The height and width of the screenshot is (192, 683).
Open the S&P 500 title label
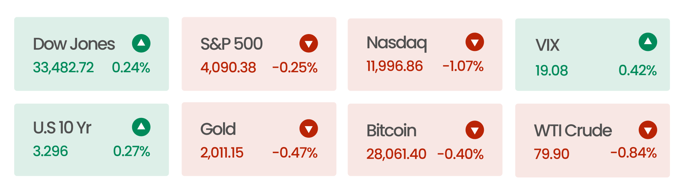[x=232, y=44]
